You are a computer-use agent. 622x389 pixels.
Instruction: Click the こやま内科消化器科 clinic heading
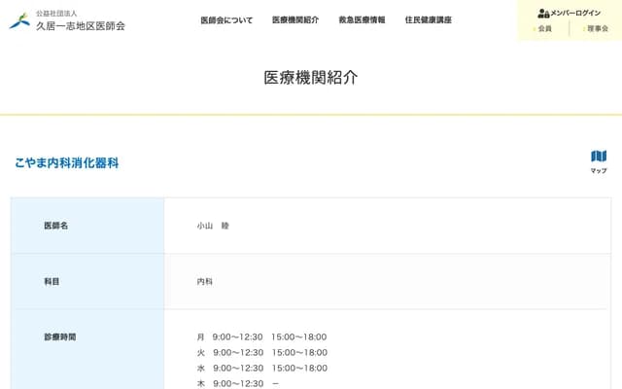(x=67, y=163)
